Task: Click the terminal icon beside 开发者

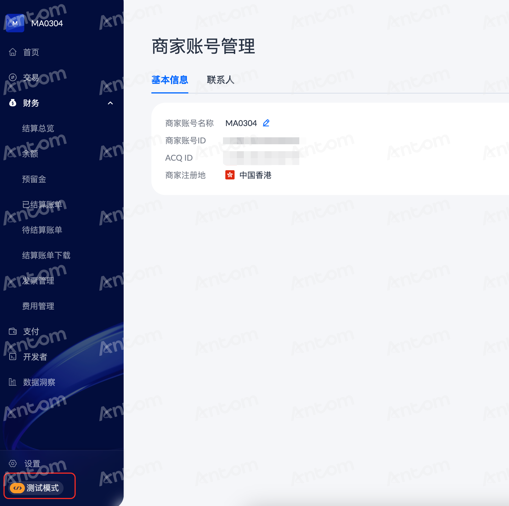Action: coord(13,357)
